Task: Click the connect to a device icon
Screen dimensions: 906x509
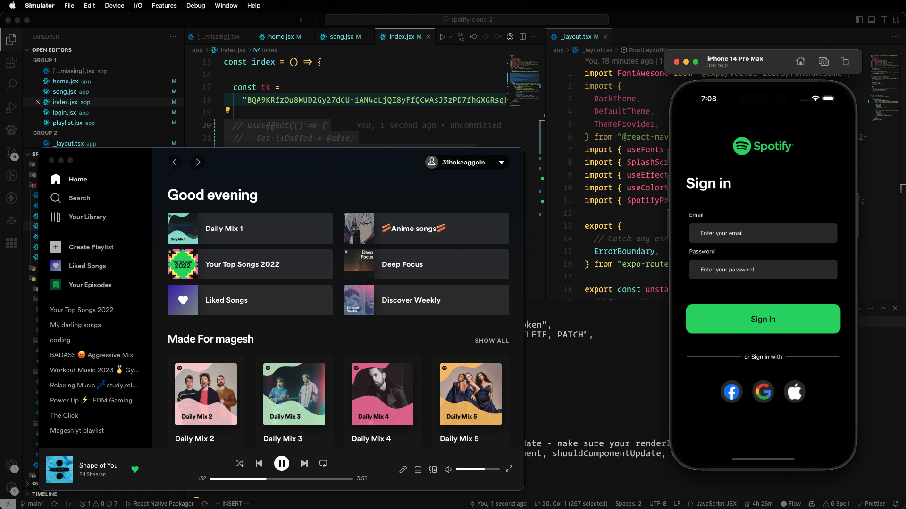Action: pos(433,469)
